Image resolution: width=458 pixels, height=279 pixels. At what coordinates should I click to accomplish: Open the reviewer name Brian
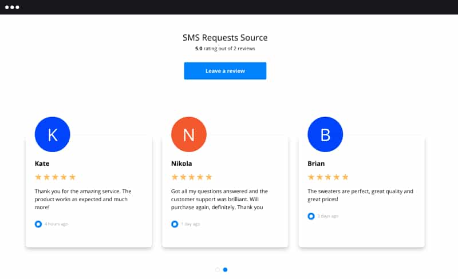coord(316,164)
